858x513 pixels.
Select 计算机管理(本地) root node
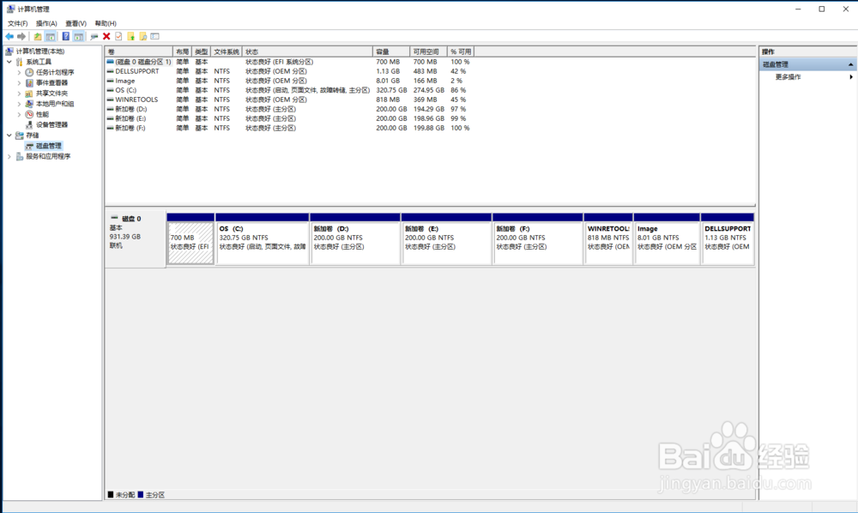pyautogui.click(x=40, y=51)
